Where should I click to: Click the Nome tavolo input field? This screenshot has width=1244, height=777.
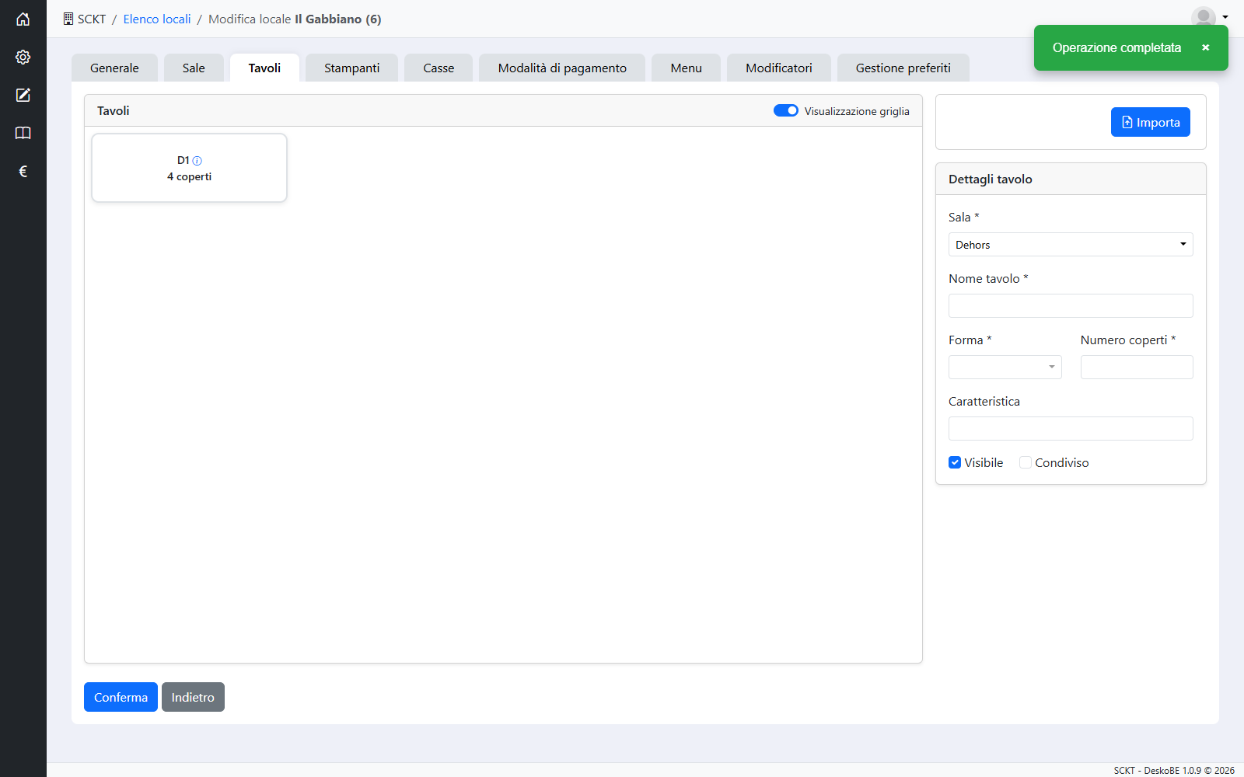pos(1071,305)
